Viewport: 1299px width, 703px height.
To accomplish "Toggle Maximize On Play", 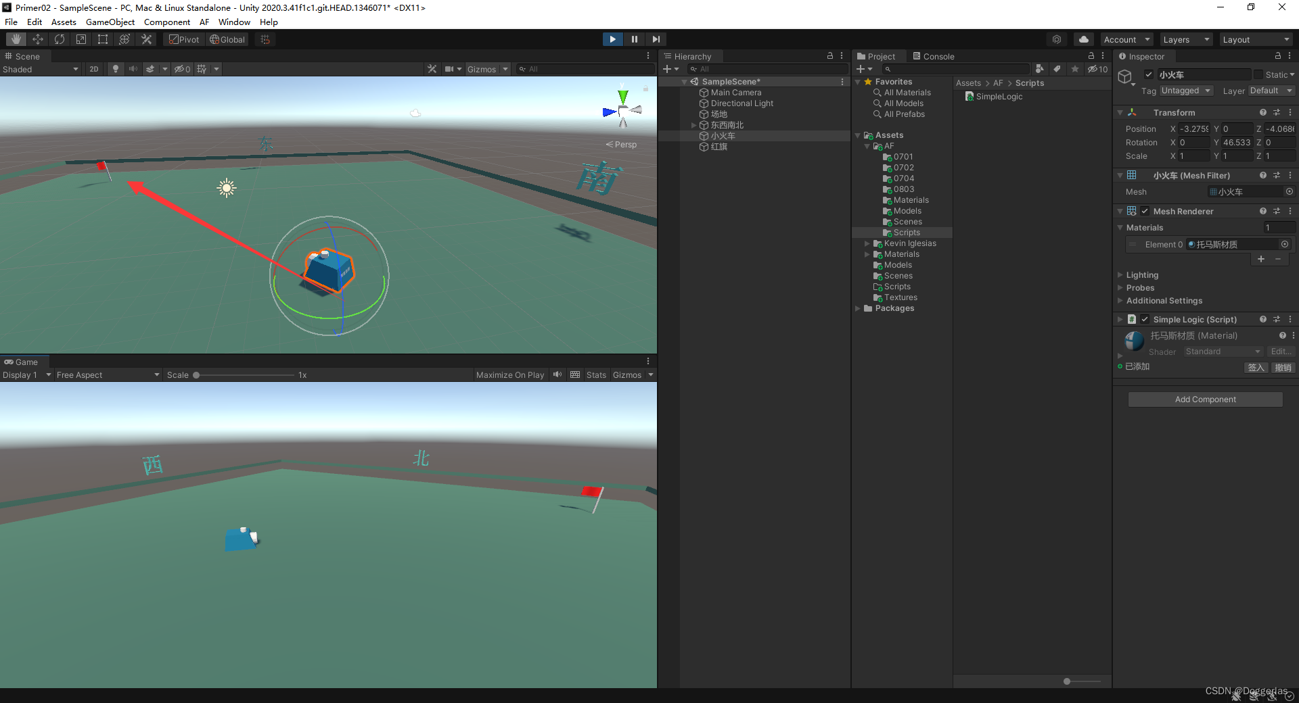I will tap(510, 374).
